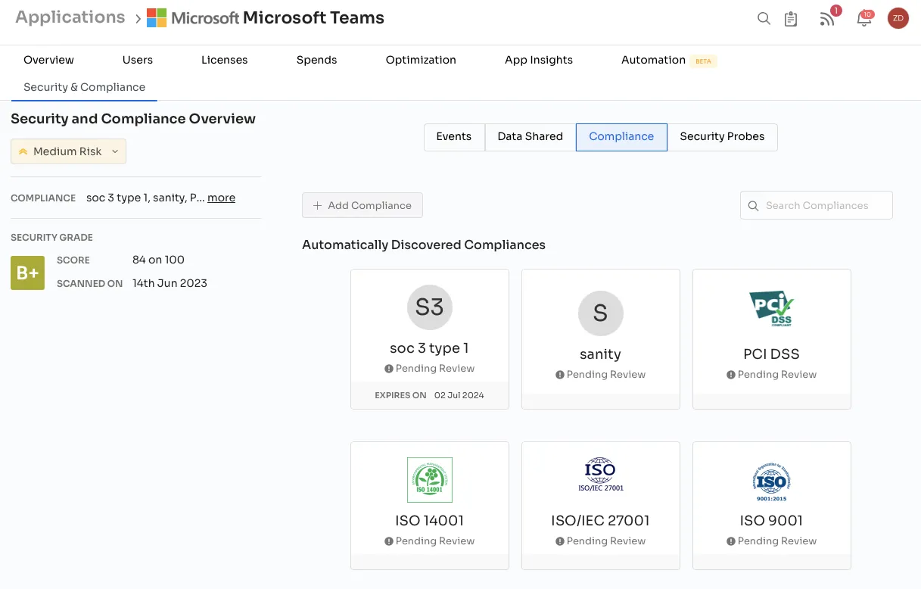Click the Add Compliance button
Image resolution: width=921 pixels, height=589 pixels.
tap(362, 205)
